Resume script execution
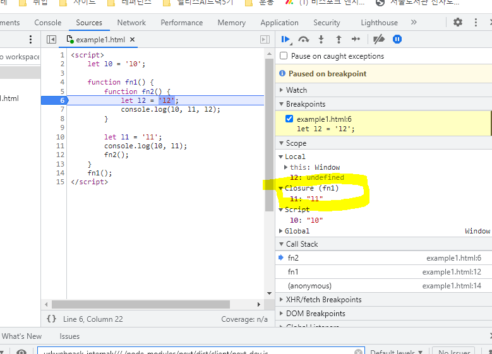This screenshot has width=492, height=354. (285, 39)
